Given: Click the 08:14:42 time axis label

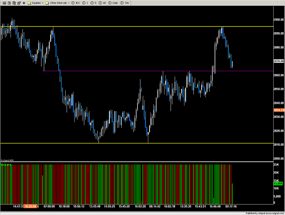Looking at the screenshot, I should tap(155, 206).
